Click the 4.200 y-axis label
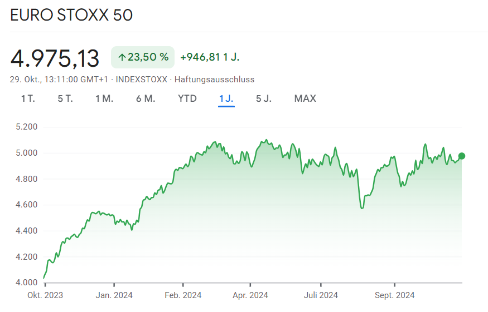The width and height of the screenshot is (488, 312). pyautogui.click(x=26, y=257)
